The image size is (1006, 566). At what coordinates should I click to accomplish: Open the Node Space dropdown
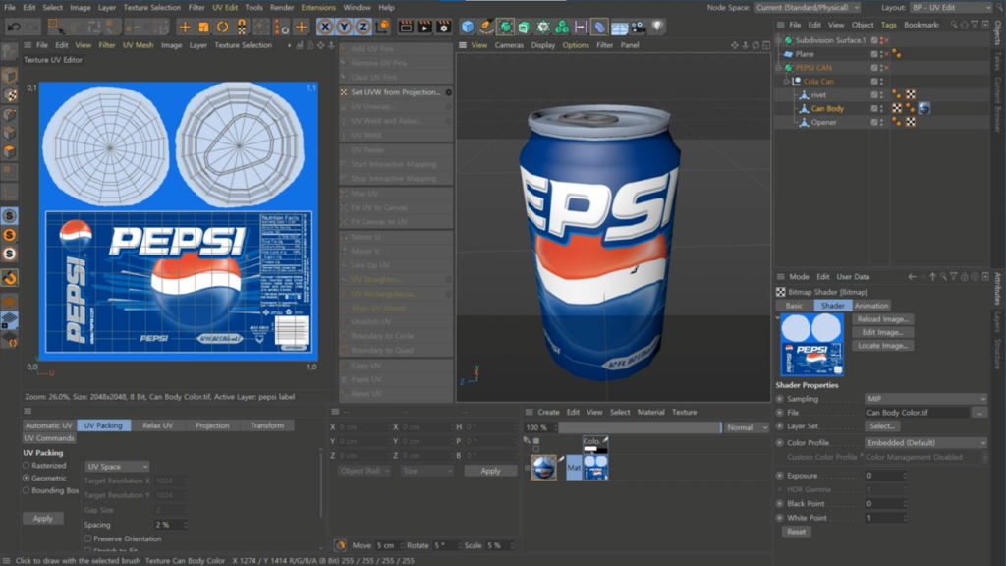click(x=808, y=7)
